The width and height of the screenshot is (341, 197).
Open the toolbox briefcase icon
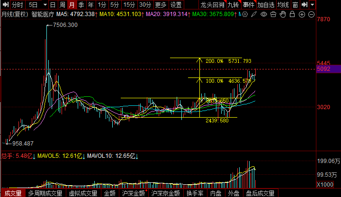[x=273, y=15]
